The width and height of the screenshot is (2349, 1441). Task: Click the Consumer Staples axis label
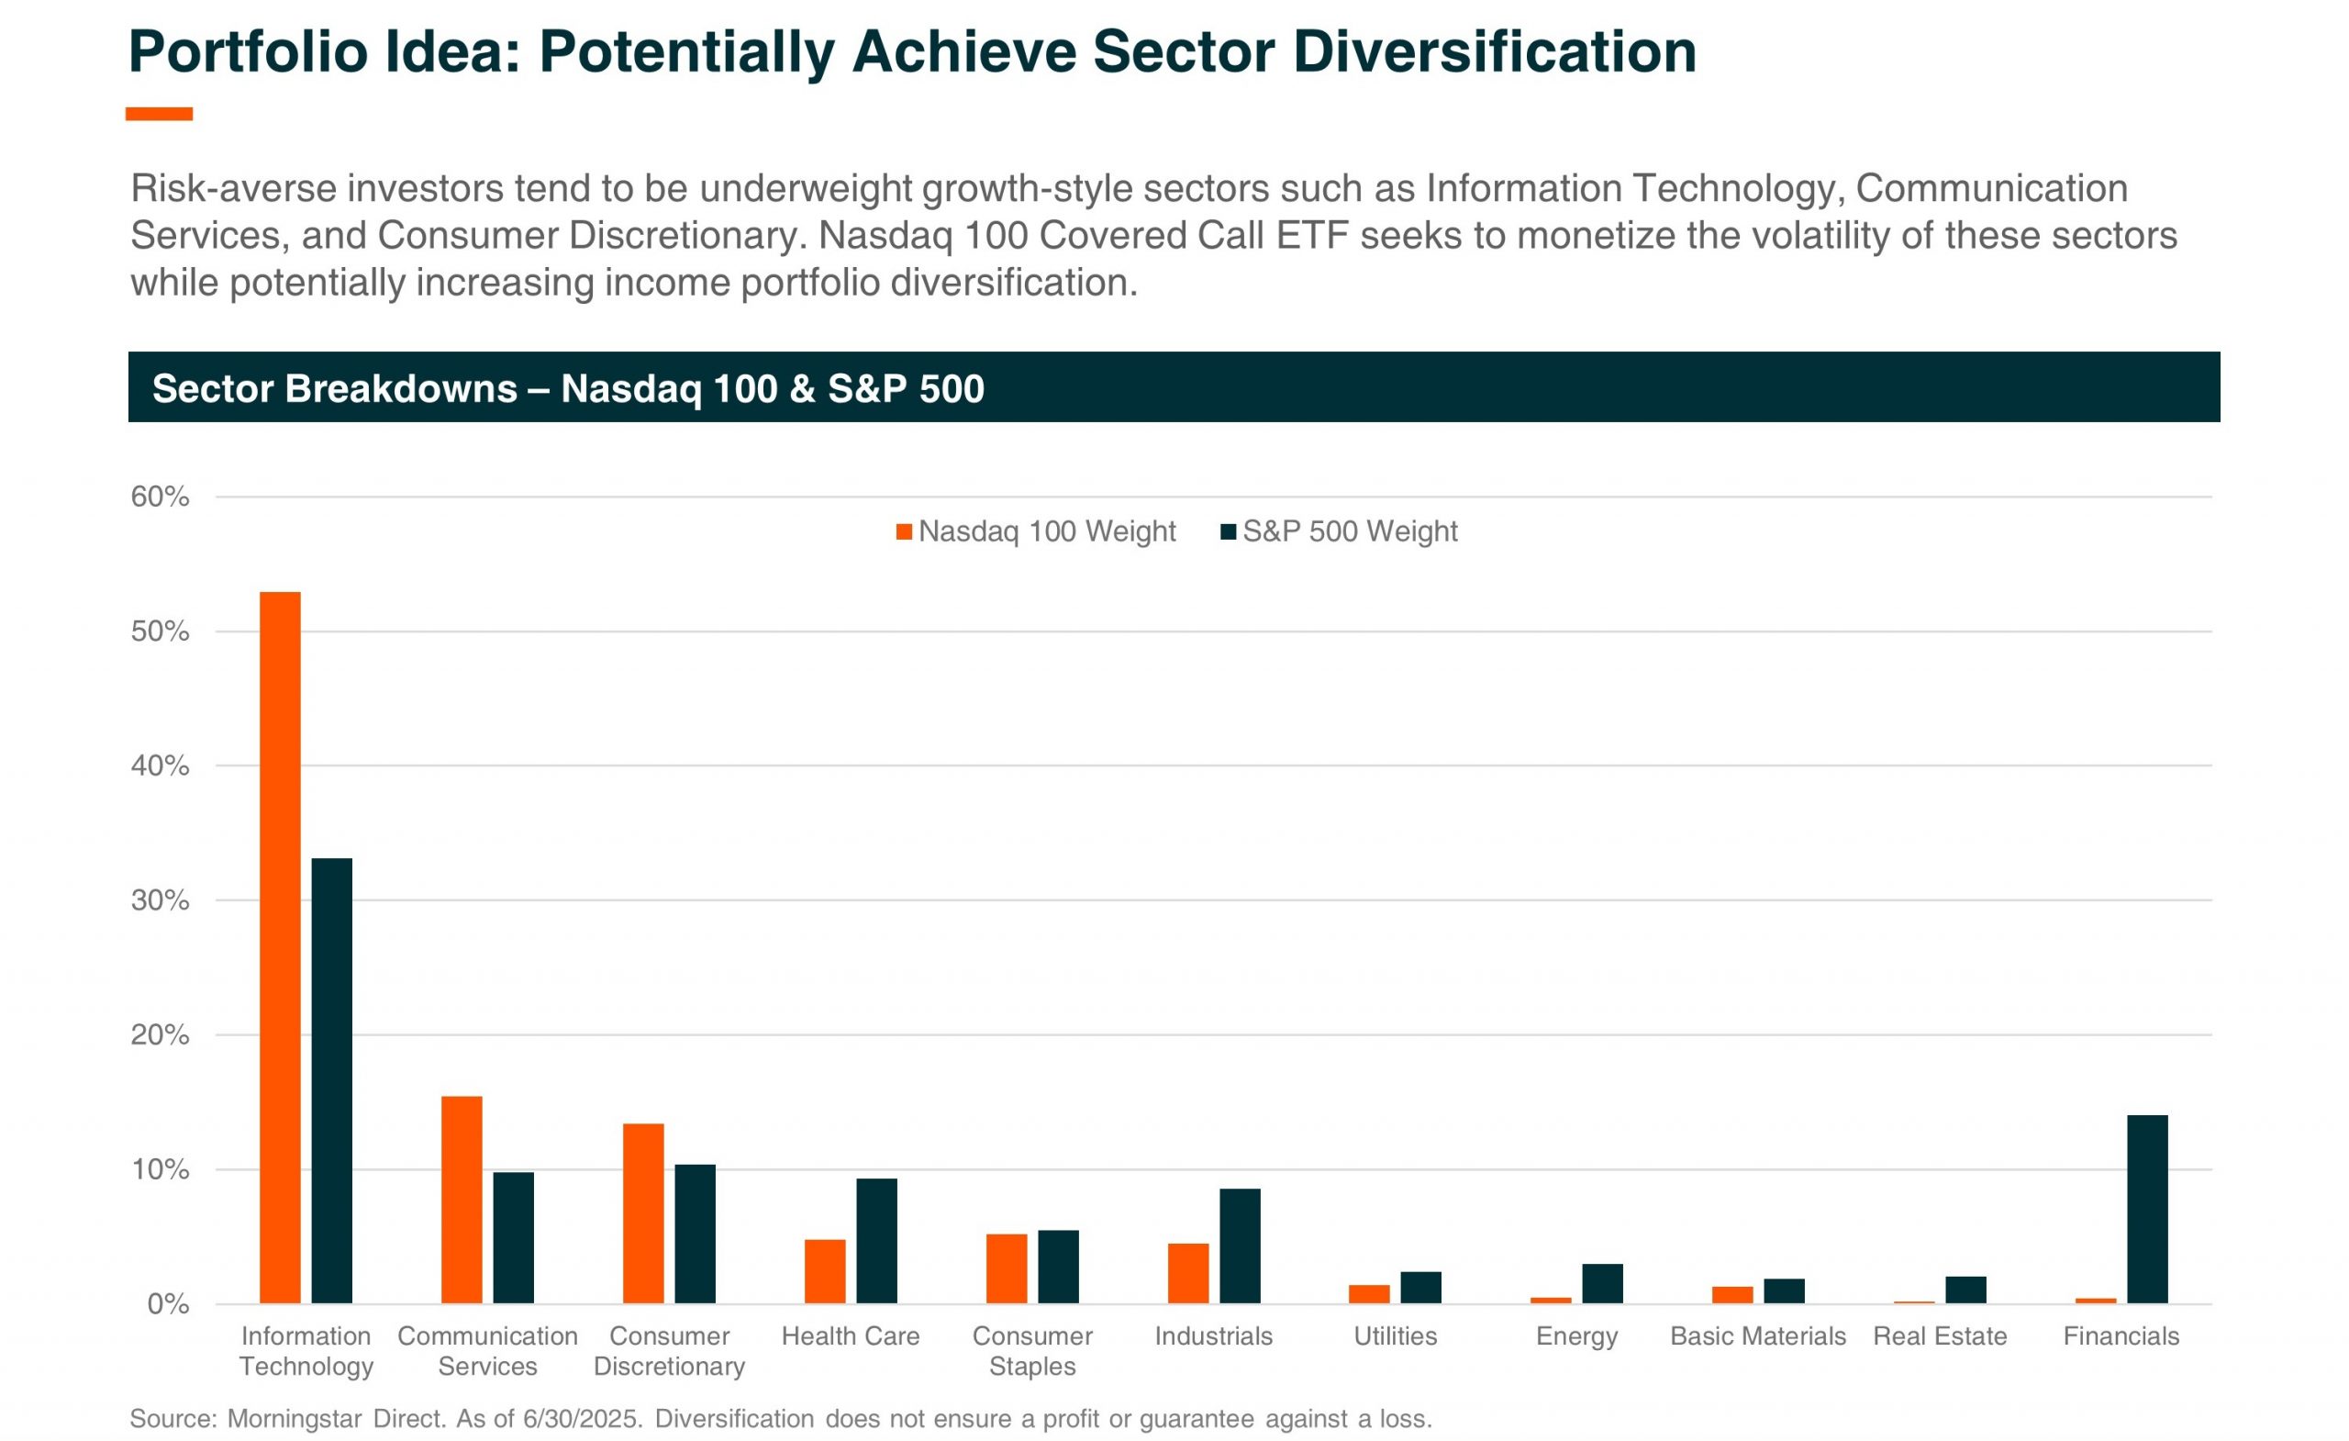1031,1350
